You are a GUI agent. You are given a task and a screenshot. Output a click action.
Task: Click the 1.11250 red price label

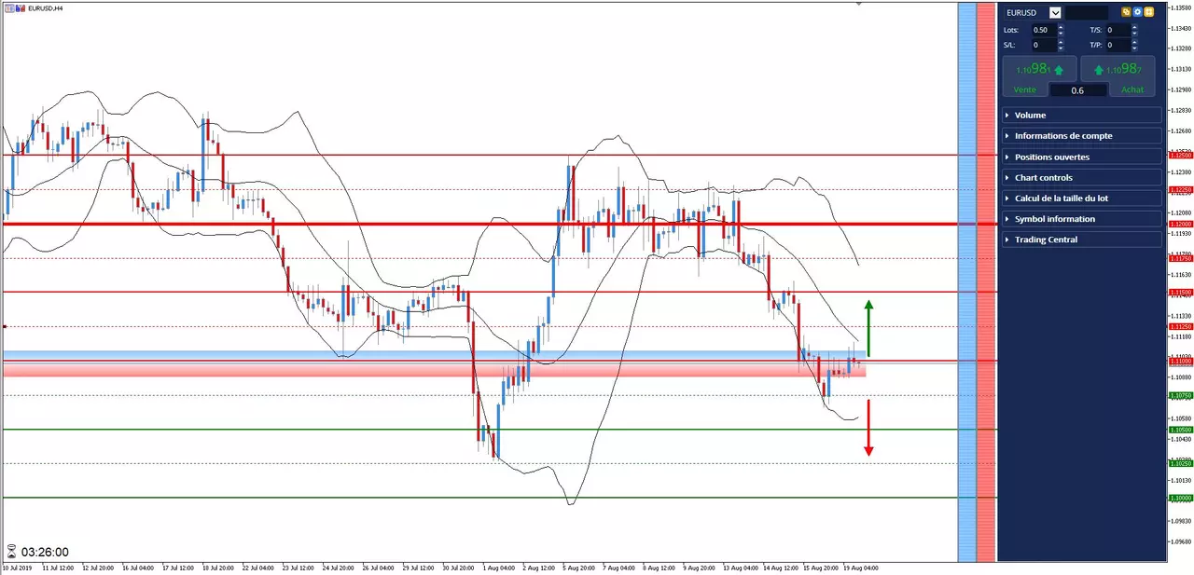(x=1181, y=327)
